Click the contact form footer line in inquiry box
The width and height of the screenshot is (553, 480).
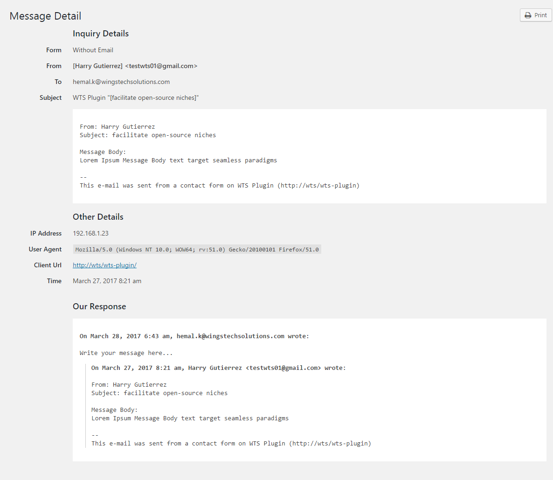pyautogui.click(x=219, y=185)
